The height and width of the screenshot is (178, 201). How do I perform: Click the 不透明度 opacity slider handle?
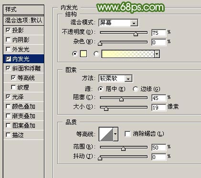pos(136,34)
